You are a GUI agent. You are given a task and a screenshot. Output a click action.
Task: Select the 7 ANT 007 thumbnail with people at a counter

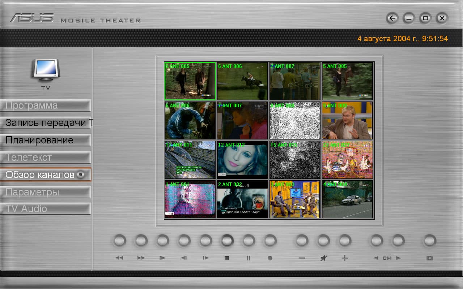pos(295,81)
